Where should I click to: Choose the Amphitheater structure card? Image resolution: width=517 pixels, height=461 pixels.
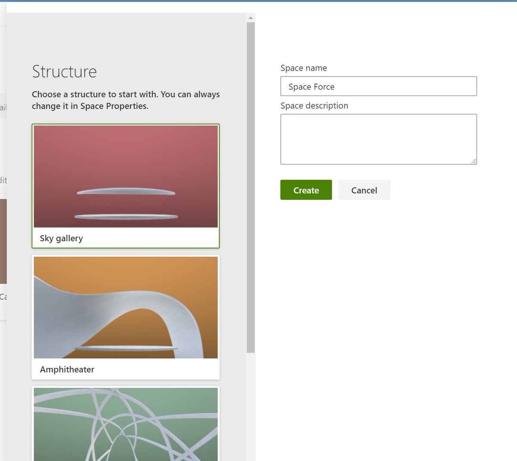pyautogui.click(x=125, y=317)
